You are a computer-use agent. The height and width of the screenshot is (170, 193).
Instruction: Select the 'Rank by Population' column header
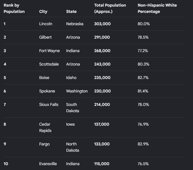coord(14,8)
